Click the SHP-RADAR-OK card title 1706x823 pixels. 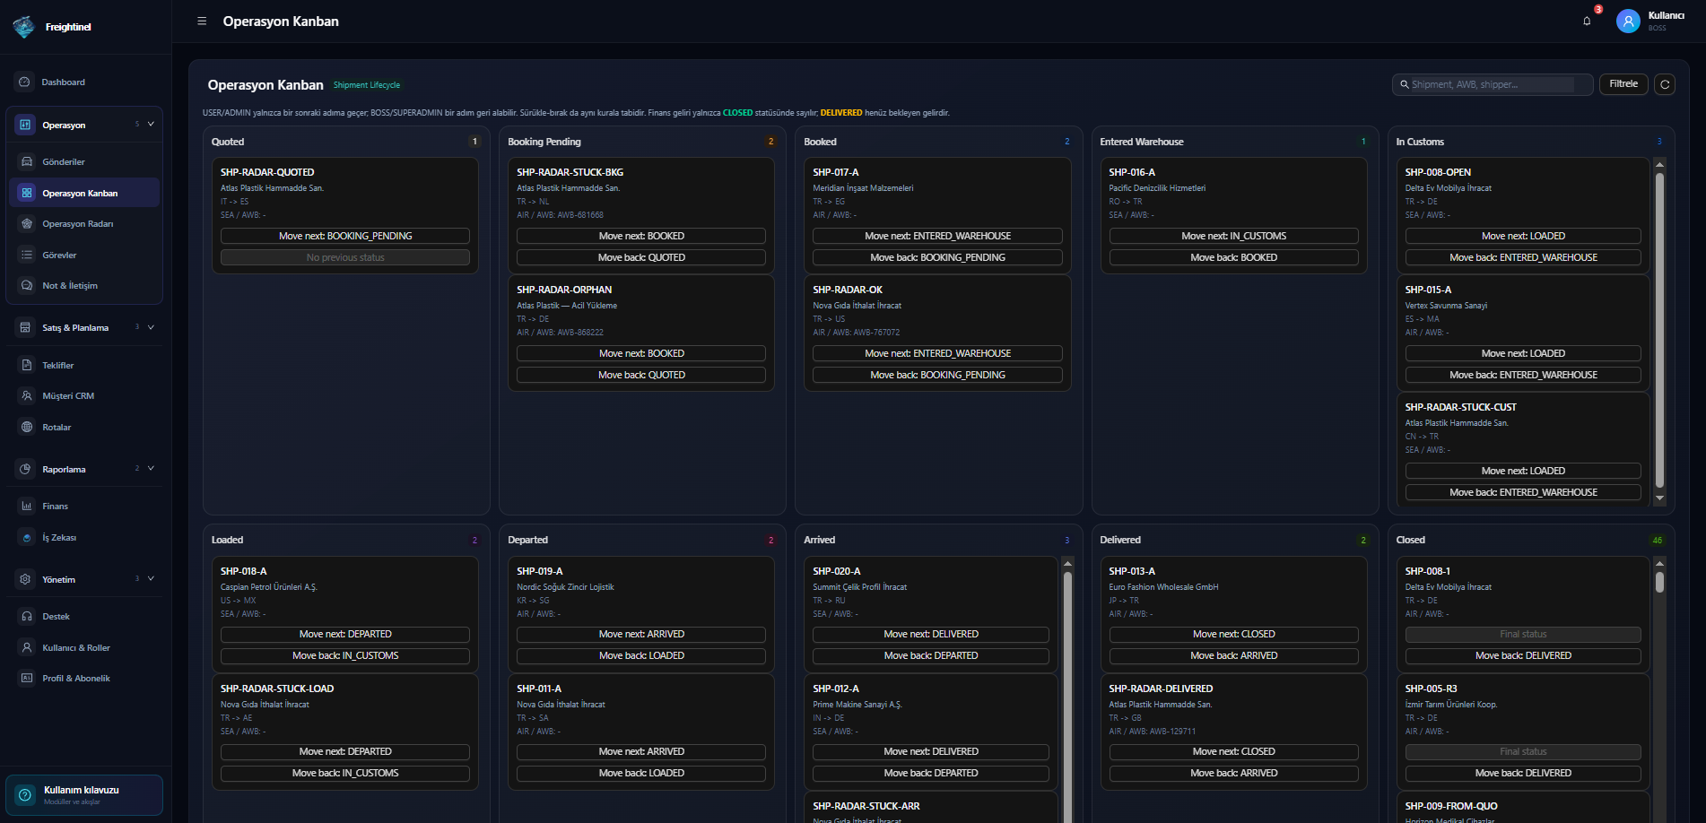(x=848, y=290)
